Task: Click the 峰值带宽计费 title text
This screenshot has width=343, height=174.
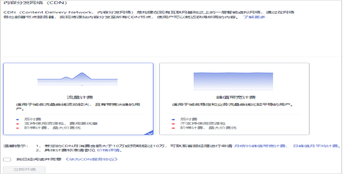Action: [x=236, y=97]
